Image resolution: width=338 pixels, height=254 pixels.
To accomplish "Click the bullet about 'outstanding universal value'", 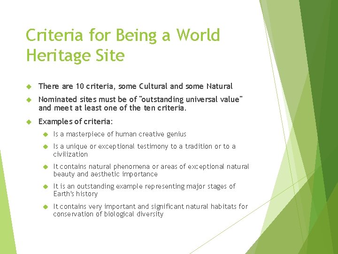I will (x=140, y=103).
